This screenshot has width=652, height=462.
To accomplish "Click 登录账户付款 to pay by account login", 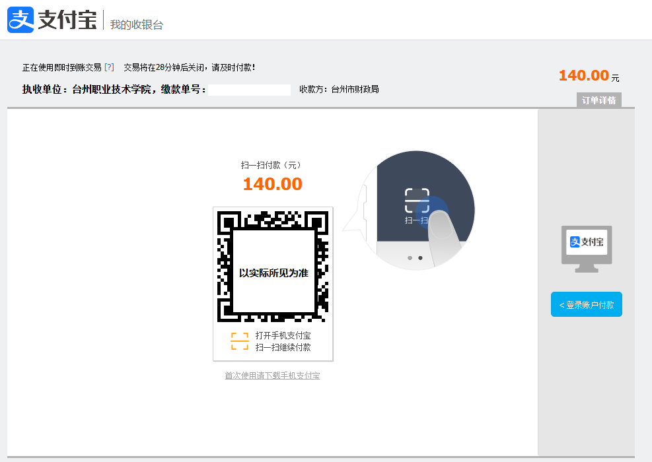I will (587, 305).
